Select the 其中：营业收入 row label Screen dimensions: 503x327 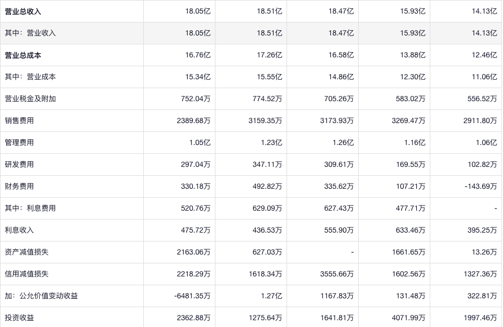(x=30, y=33)
